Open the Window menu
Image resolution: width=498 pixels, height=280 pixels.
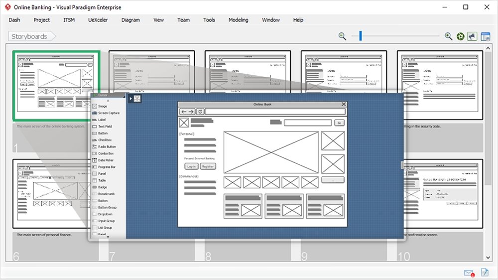270,20
